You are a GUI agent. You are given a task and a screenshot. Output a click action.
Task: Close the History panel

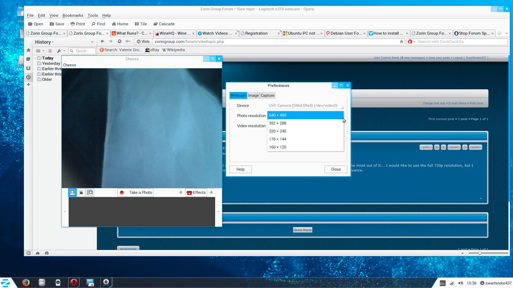[x=92, y=42]
